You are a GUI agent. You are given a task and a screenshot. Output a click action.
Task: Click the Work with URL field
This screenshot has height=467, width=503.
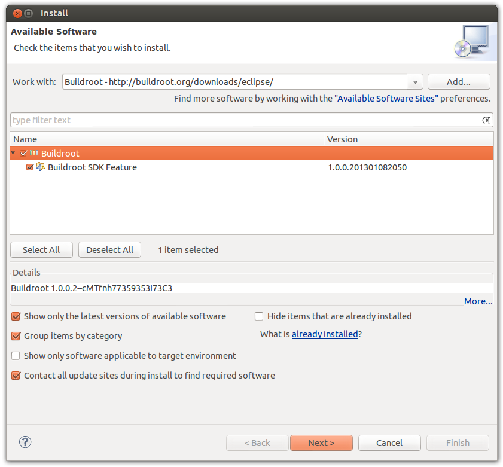(x=235, y=82)
